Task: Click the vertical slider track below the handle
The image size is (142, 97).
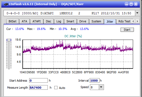Action: [9, 55]
